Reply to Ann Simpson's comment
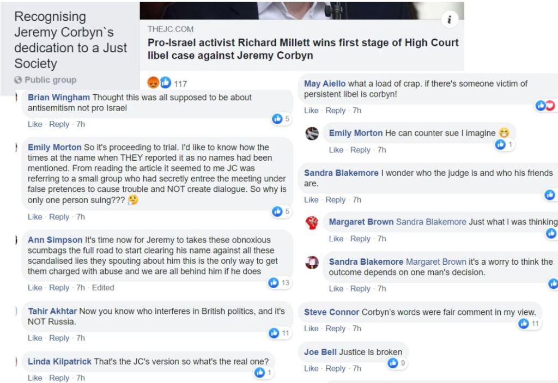Viewport: 558px width, 383px height. pos(59,288)
